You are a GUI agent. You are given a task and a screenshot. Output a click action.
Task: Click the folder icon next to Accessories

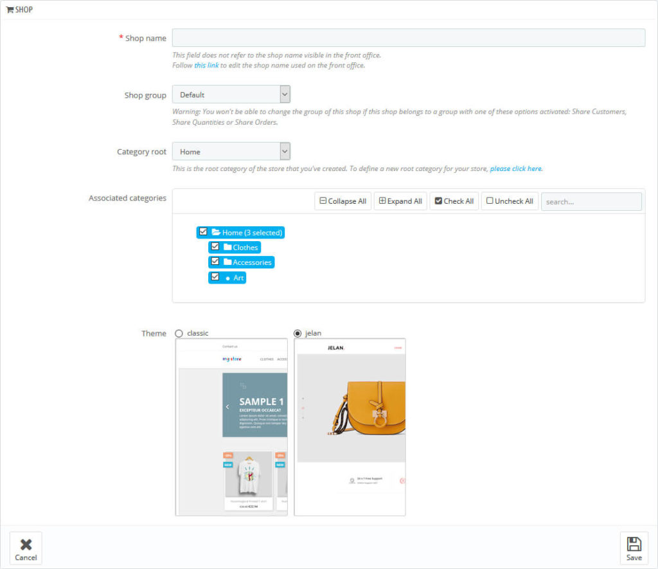click(x=227, y=262)
